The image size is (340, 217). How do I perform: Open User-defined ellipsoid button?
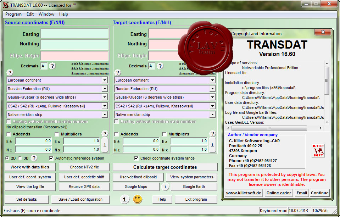pyautogui.click(x=138, y=177)
